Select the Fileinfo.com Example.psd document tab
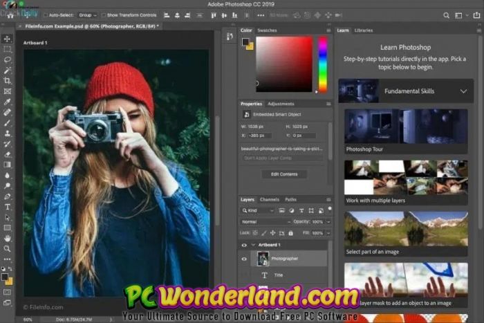Viewport: 484px width, 323px height. [92, 26]
